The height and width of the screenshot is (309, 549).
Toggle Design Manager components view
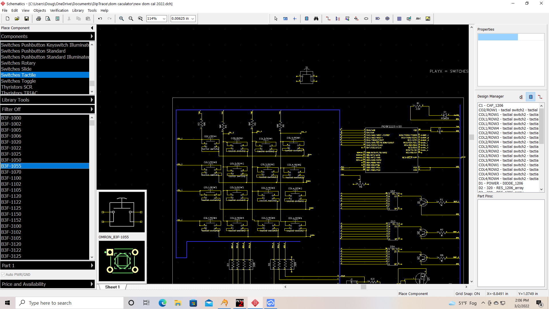coord(531,97)
